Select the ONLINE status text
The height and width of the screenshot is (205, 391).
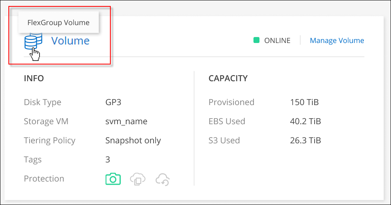pyautogui.click(x=277, y=41)
